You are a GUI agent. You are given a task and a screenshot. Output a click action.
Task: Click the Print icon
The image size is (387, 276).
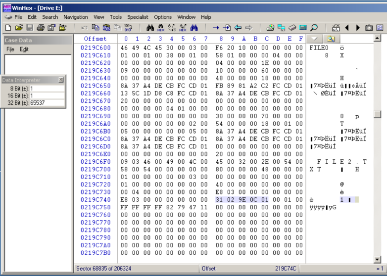click(x=41, y=28)
